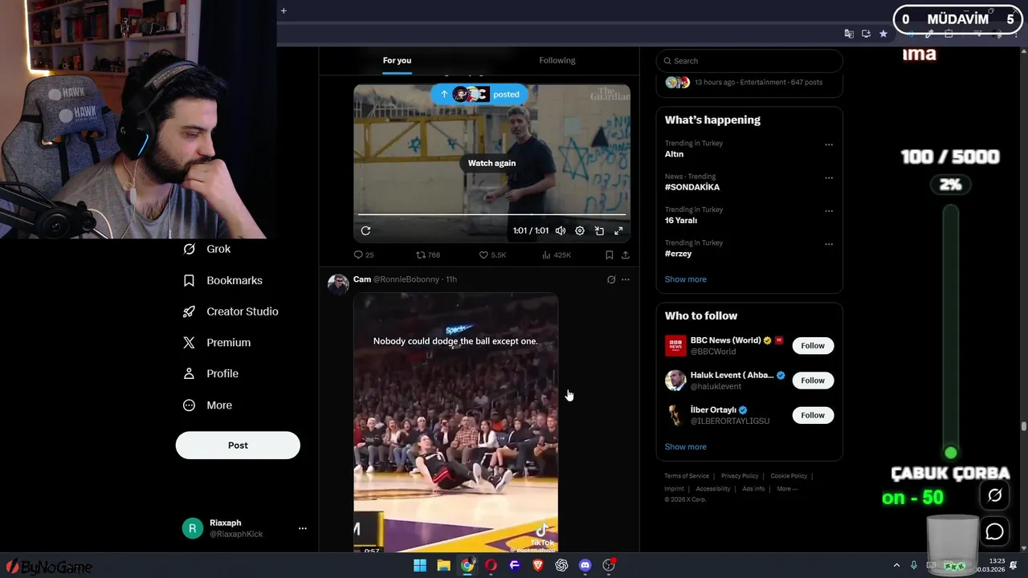
Task: Open the Cookie Policy link
Action: click(789, 476)
